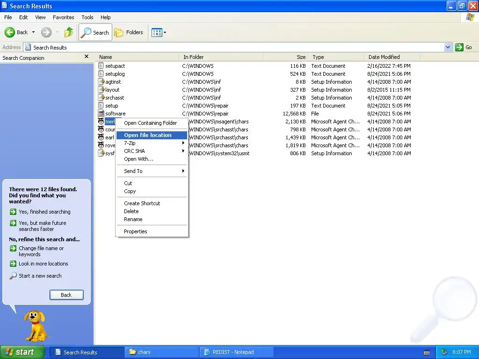Select the earl agent character icon

click(101, 137)
